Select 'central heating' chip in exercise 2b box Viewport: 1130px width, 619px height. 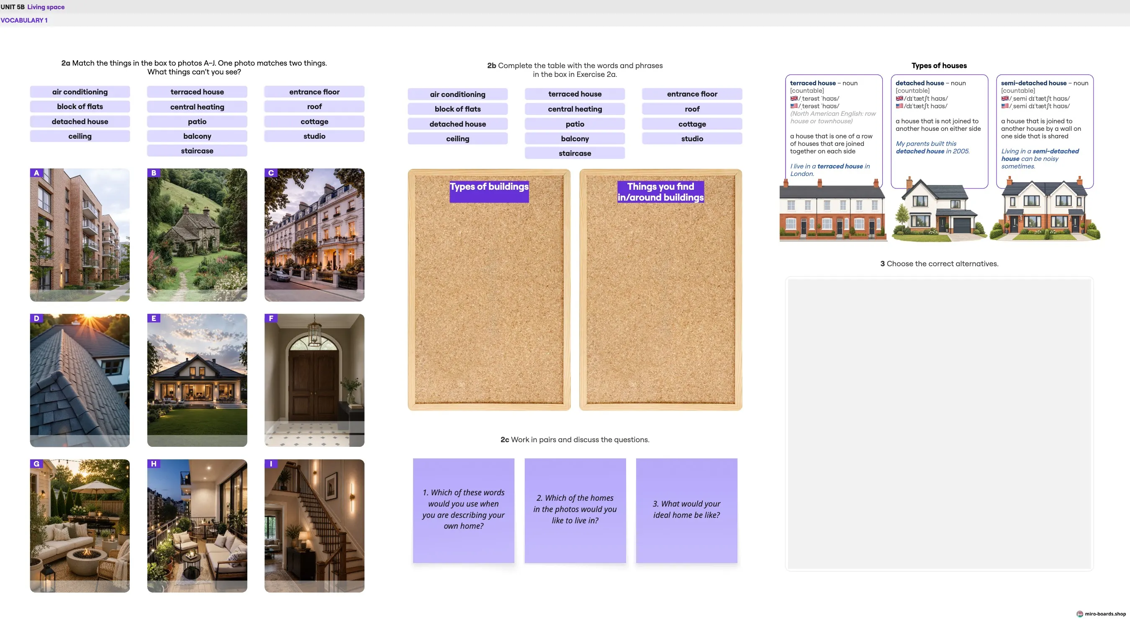point(575,109)
